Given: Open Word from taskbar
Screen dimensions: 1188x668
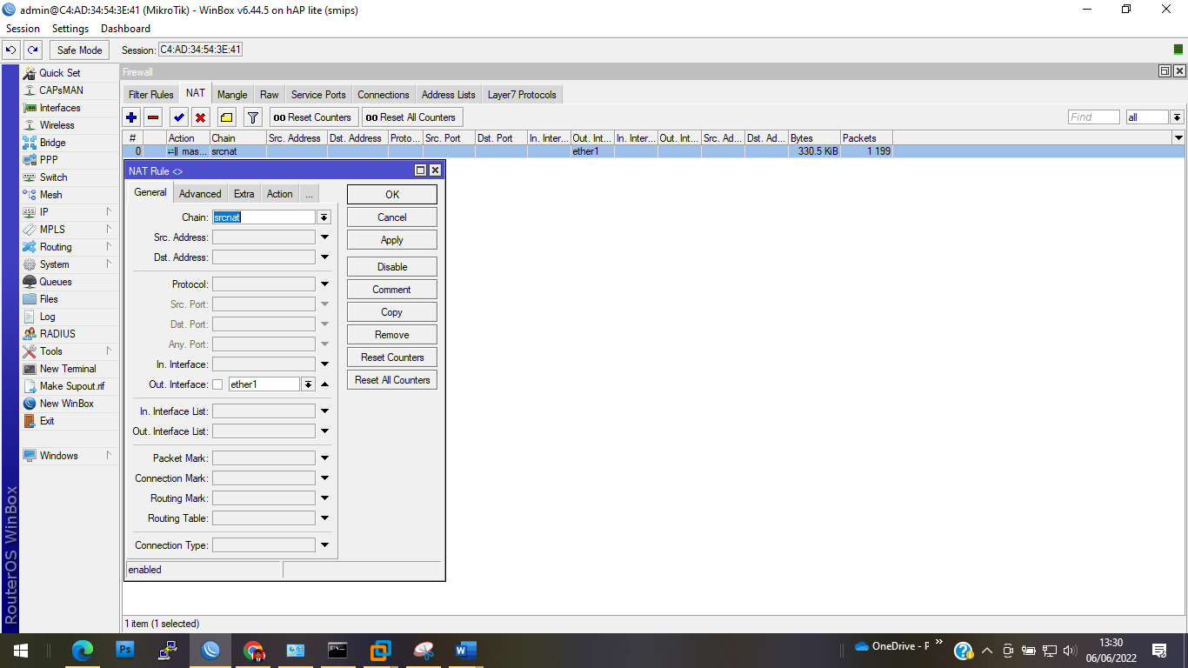Looking at the screenshot, I should (465, 650).
